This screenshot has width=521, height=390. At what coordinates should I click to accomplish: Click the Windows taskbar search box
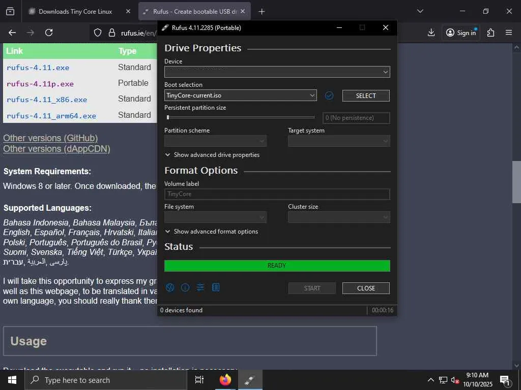tap(105, 380)
